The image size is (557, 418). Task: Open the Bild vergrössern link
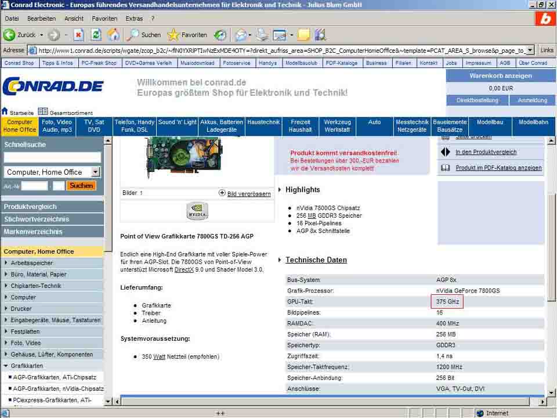[x=249, y=194]
